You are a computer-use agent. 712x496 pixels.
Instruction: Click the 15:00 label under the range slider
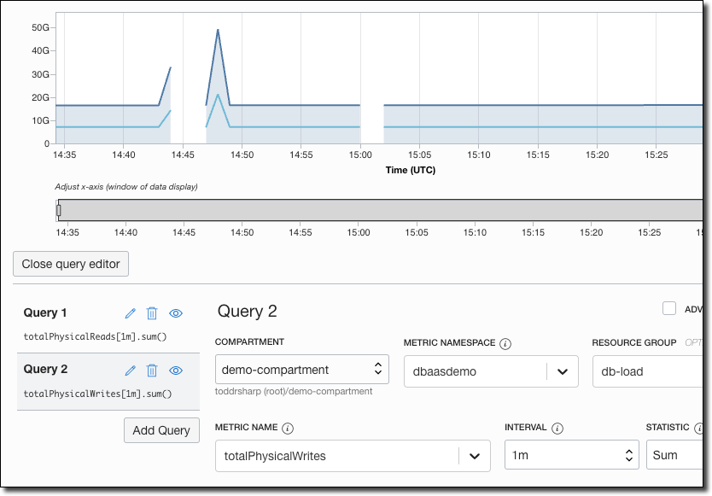pos(359,232)
